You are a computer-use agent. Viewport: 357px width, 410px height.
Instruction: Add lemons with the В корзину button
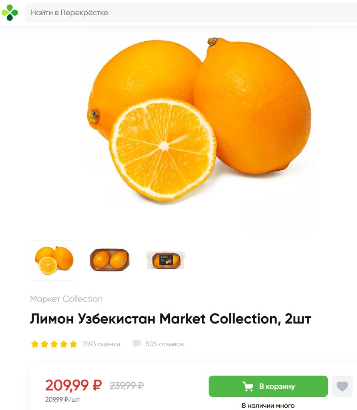(x=268, y=386)
